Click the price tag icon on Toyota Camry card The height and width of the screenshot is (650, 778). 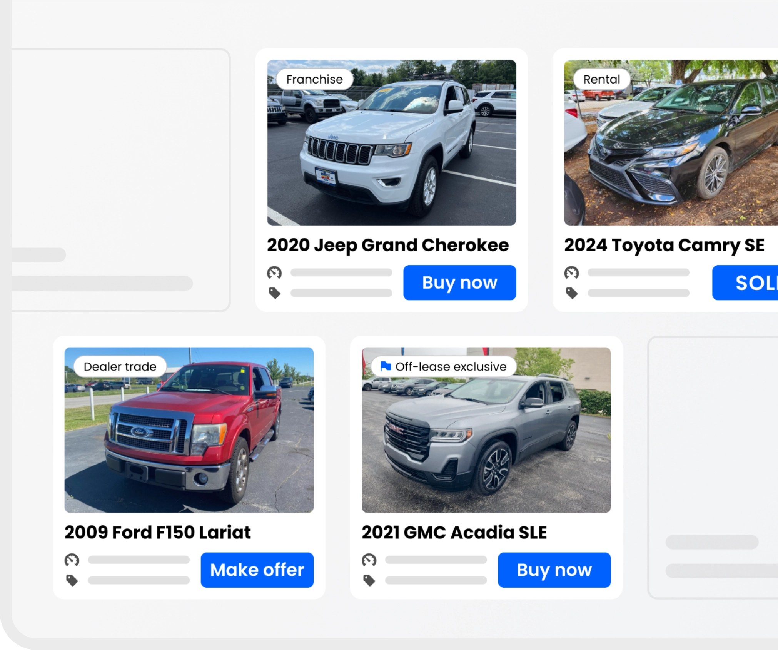tap(572, 293)
